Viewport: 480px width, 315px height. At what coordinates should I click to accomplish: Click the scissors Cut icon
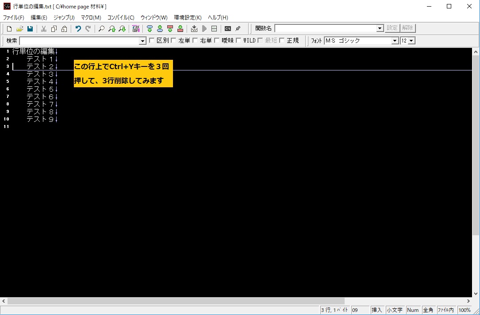tap(43, 29)
